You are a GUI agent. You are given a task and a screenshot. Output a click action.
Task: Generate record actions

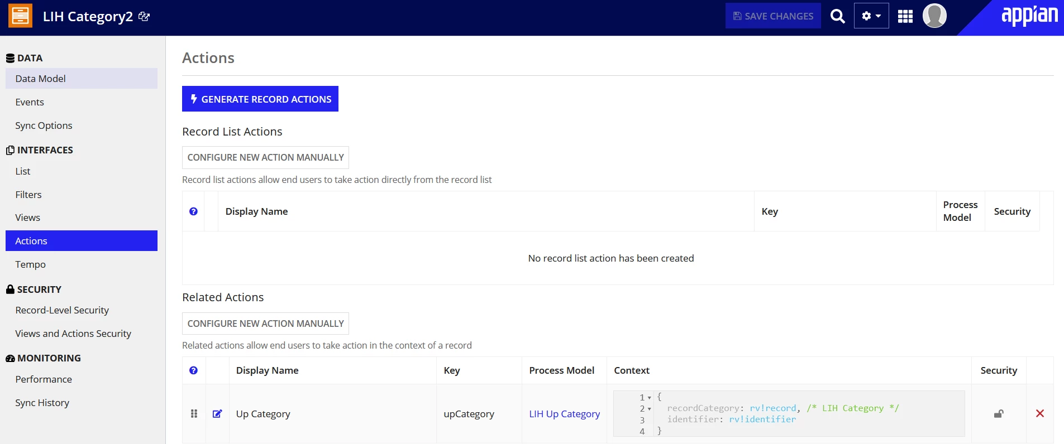(x=260, y=99)
